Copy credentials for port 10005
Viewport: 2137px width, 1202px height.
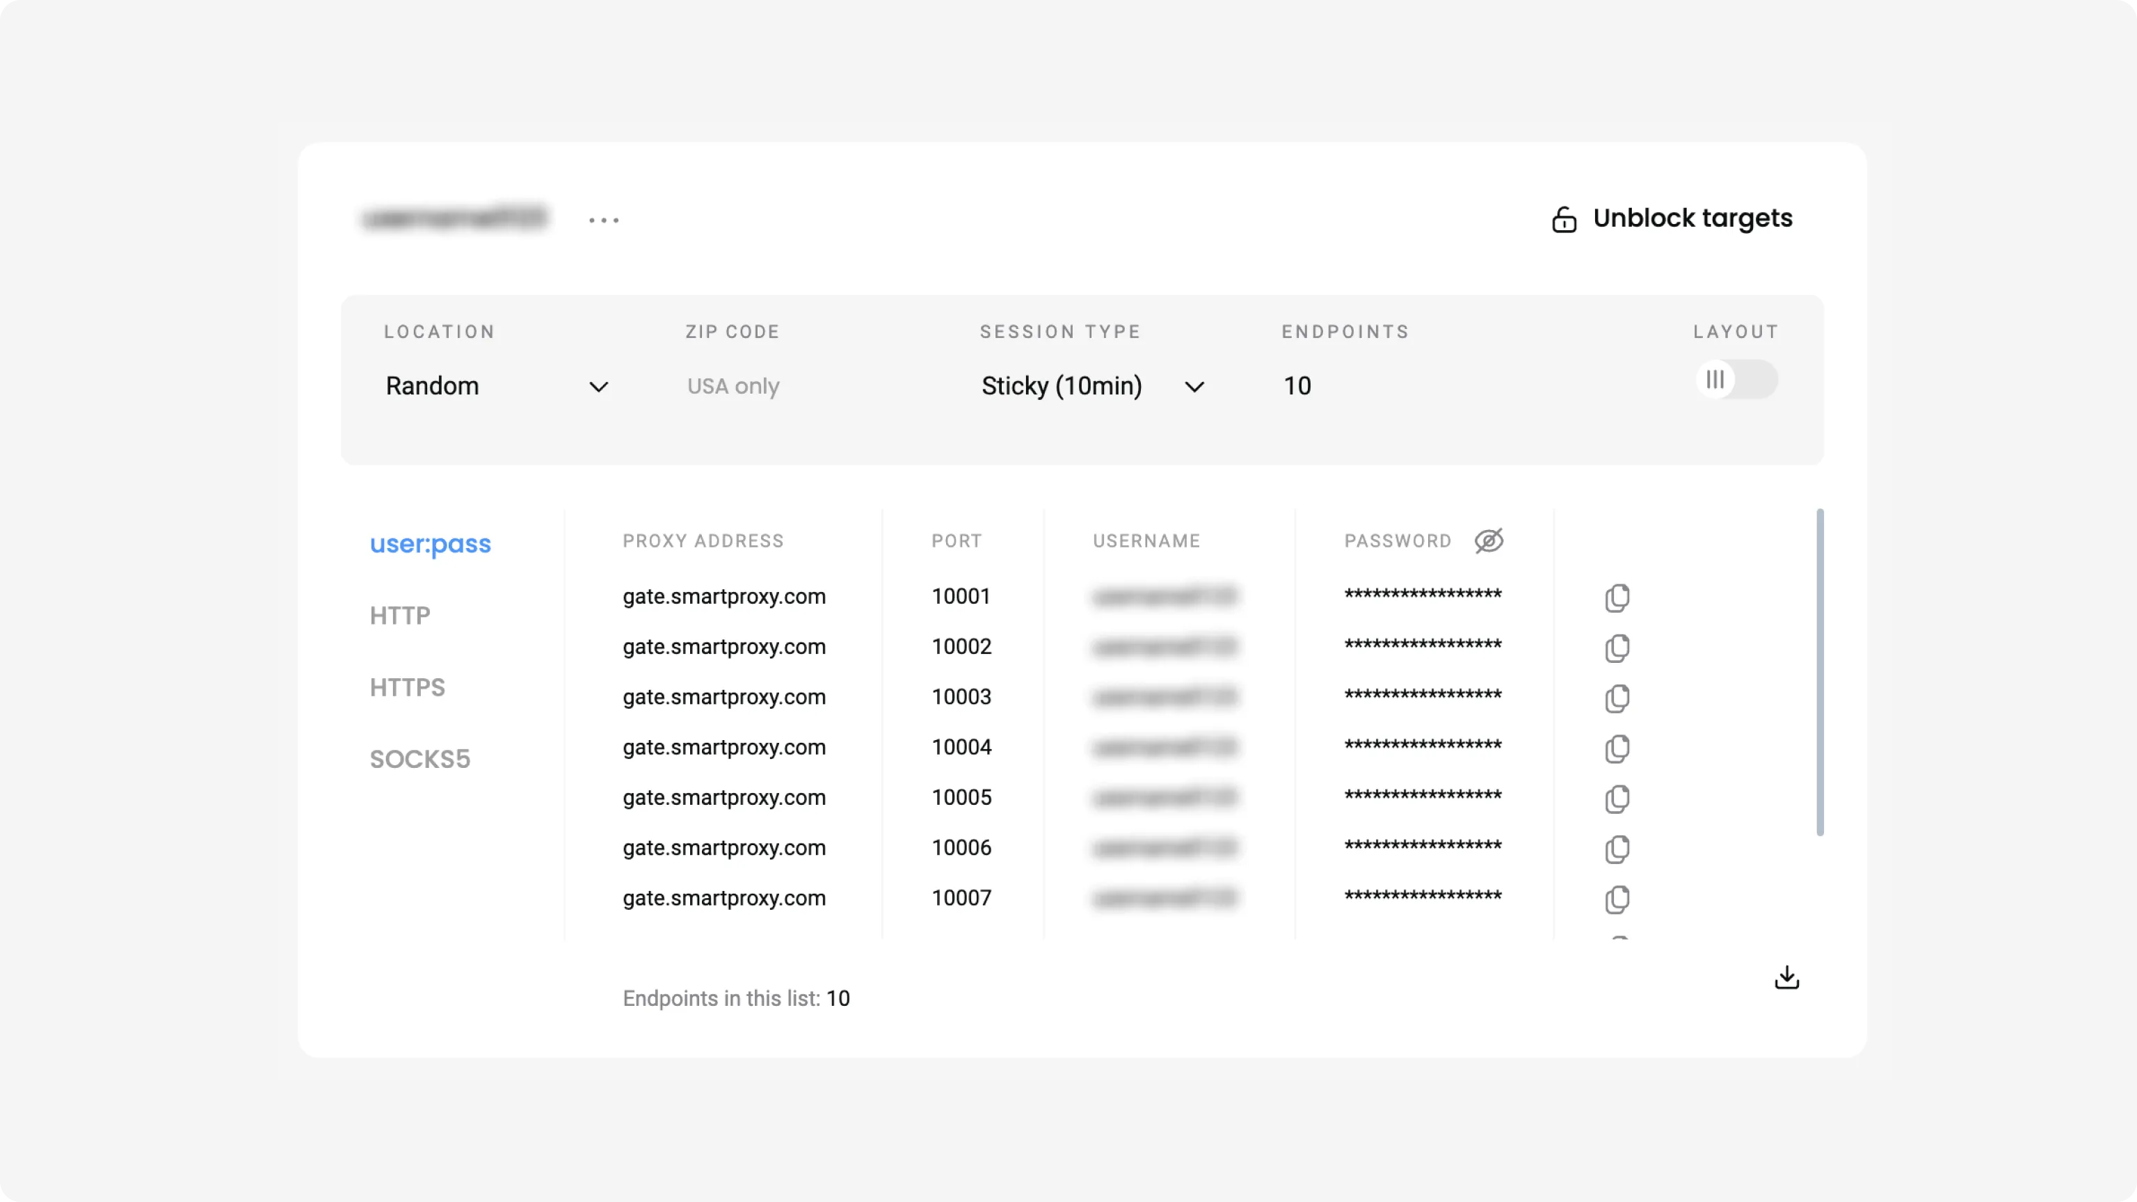[1617, 799]
